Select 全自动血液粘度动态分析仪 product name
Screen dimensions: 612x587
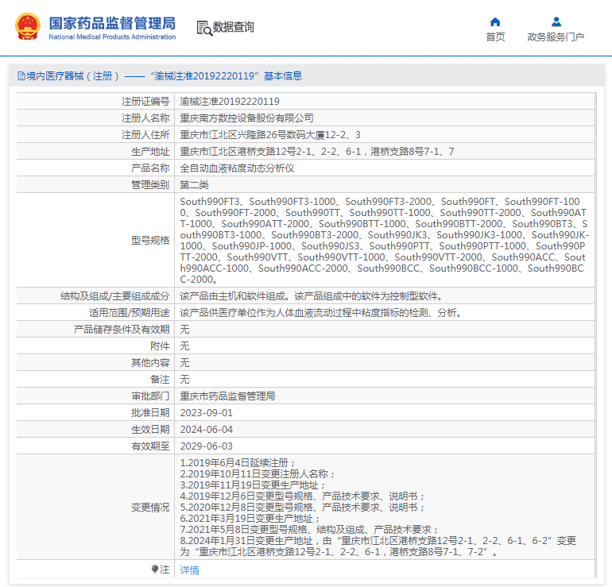pyautogui.click(x=237, y=168)
